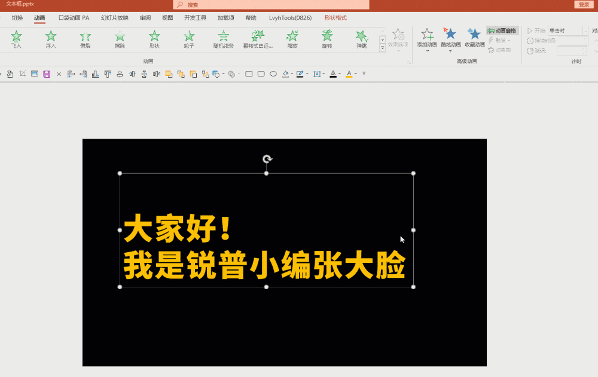598x377 pixels.
Task: Toggle the 动画窗格 animation pane
Action: 502,30
